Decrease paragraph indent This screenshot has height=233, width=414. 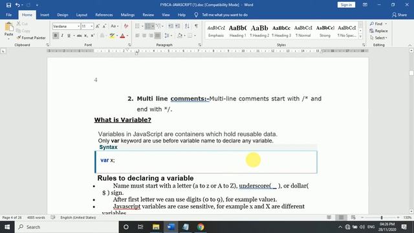tap(171, 26)
